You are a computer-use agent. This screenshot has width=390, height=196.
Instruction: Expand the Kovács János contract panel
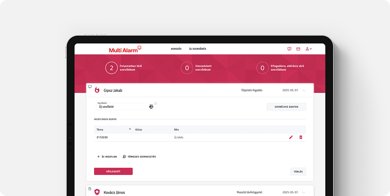click(304, 192)
